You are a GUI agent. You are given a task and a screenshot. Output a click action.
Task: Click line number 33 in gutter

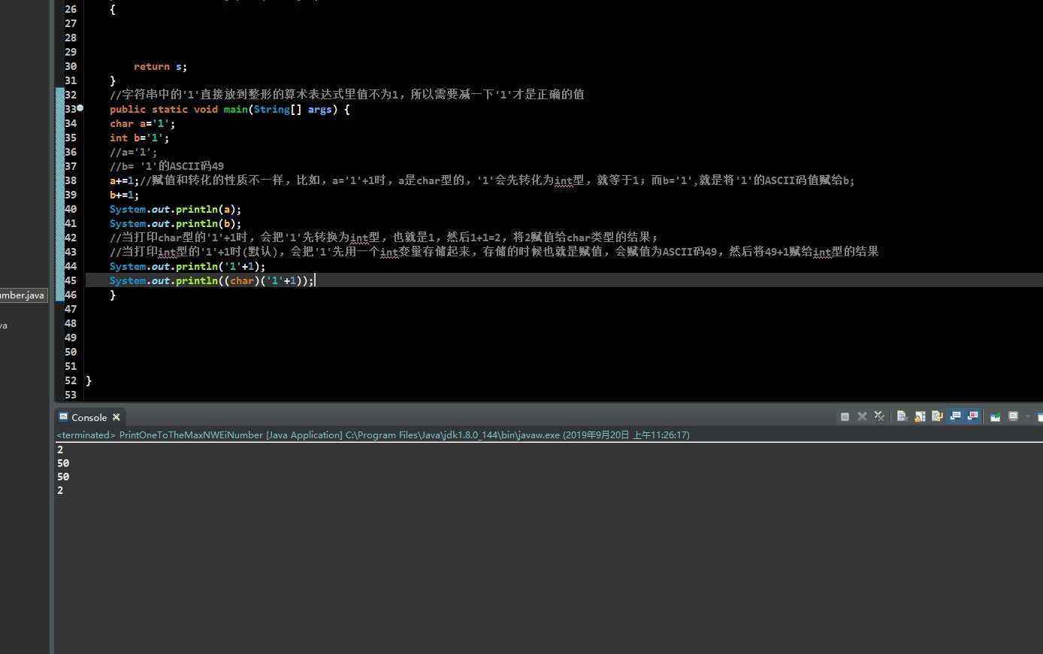(x=71, y=109)
